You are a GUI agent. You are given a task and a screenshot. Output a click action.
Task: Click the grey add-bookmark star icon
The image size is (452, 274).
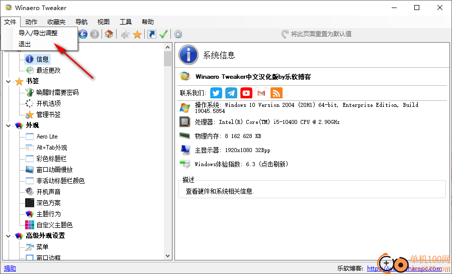[125, 35]
